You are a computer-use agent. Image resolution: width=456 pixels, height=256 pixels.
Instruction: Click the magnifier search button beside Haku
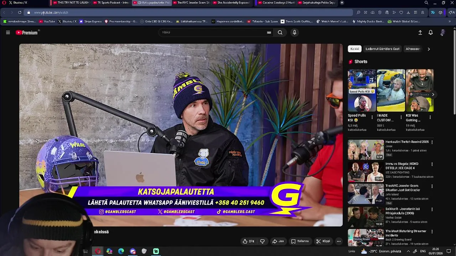pos(280,32)
